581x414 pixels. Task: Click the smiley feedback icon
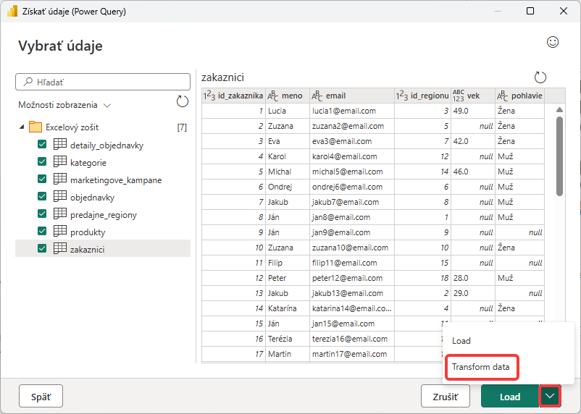click(553, 42)
